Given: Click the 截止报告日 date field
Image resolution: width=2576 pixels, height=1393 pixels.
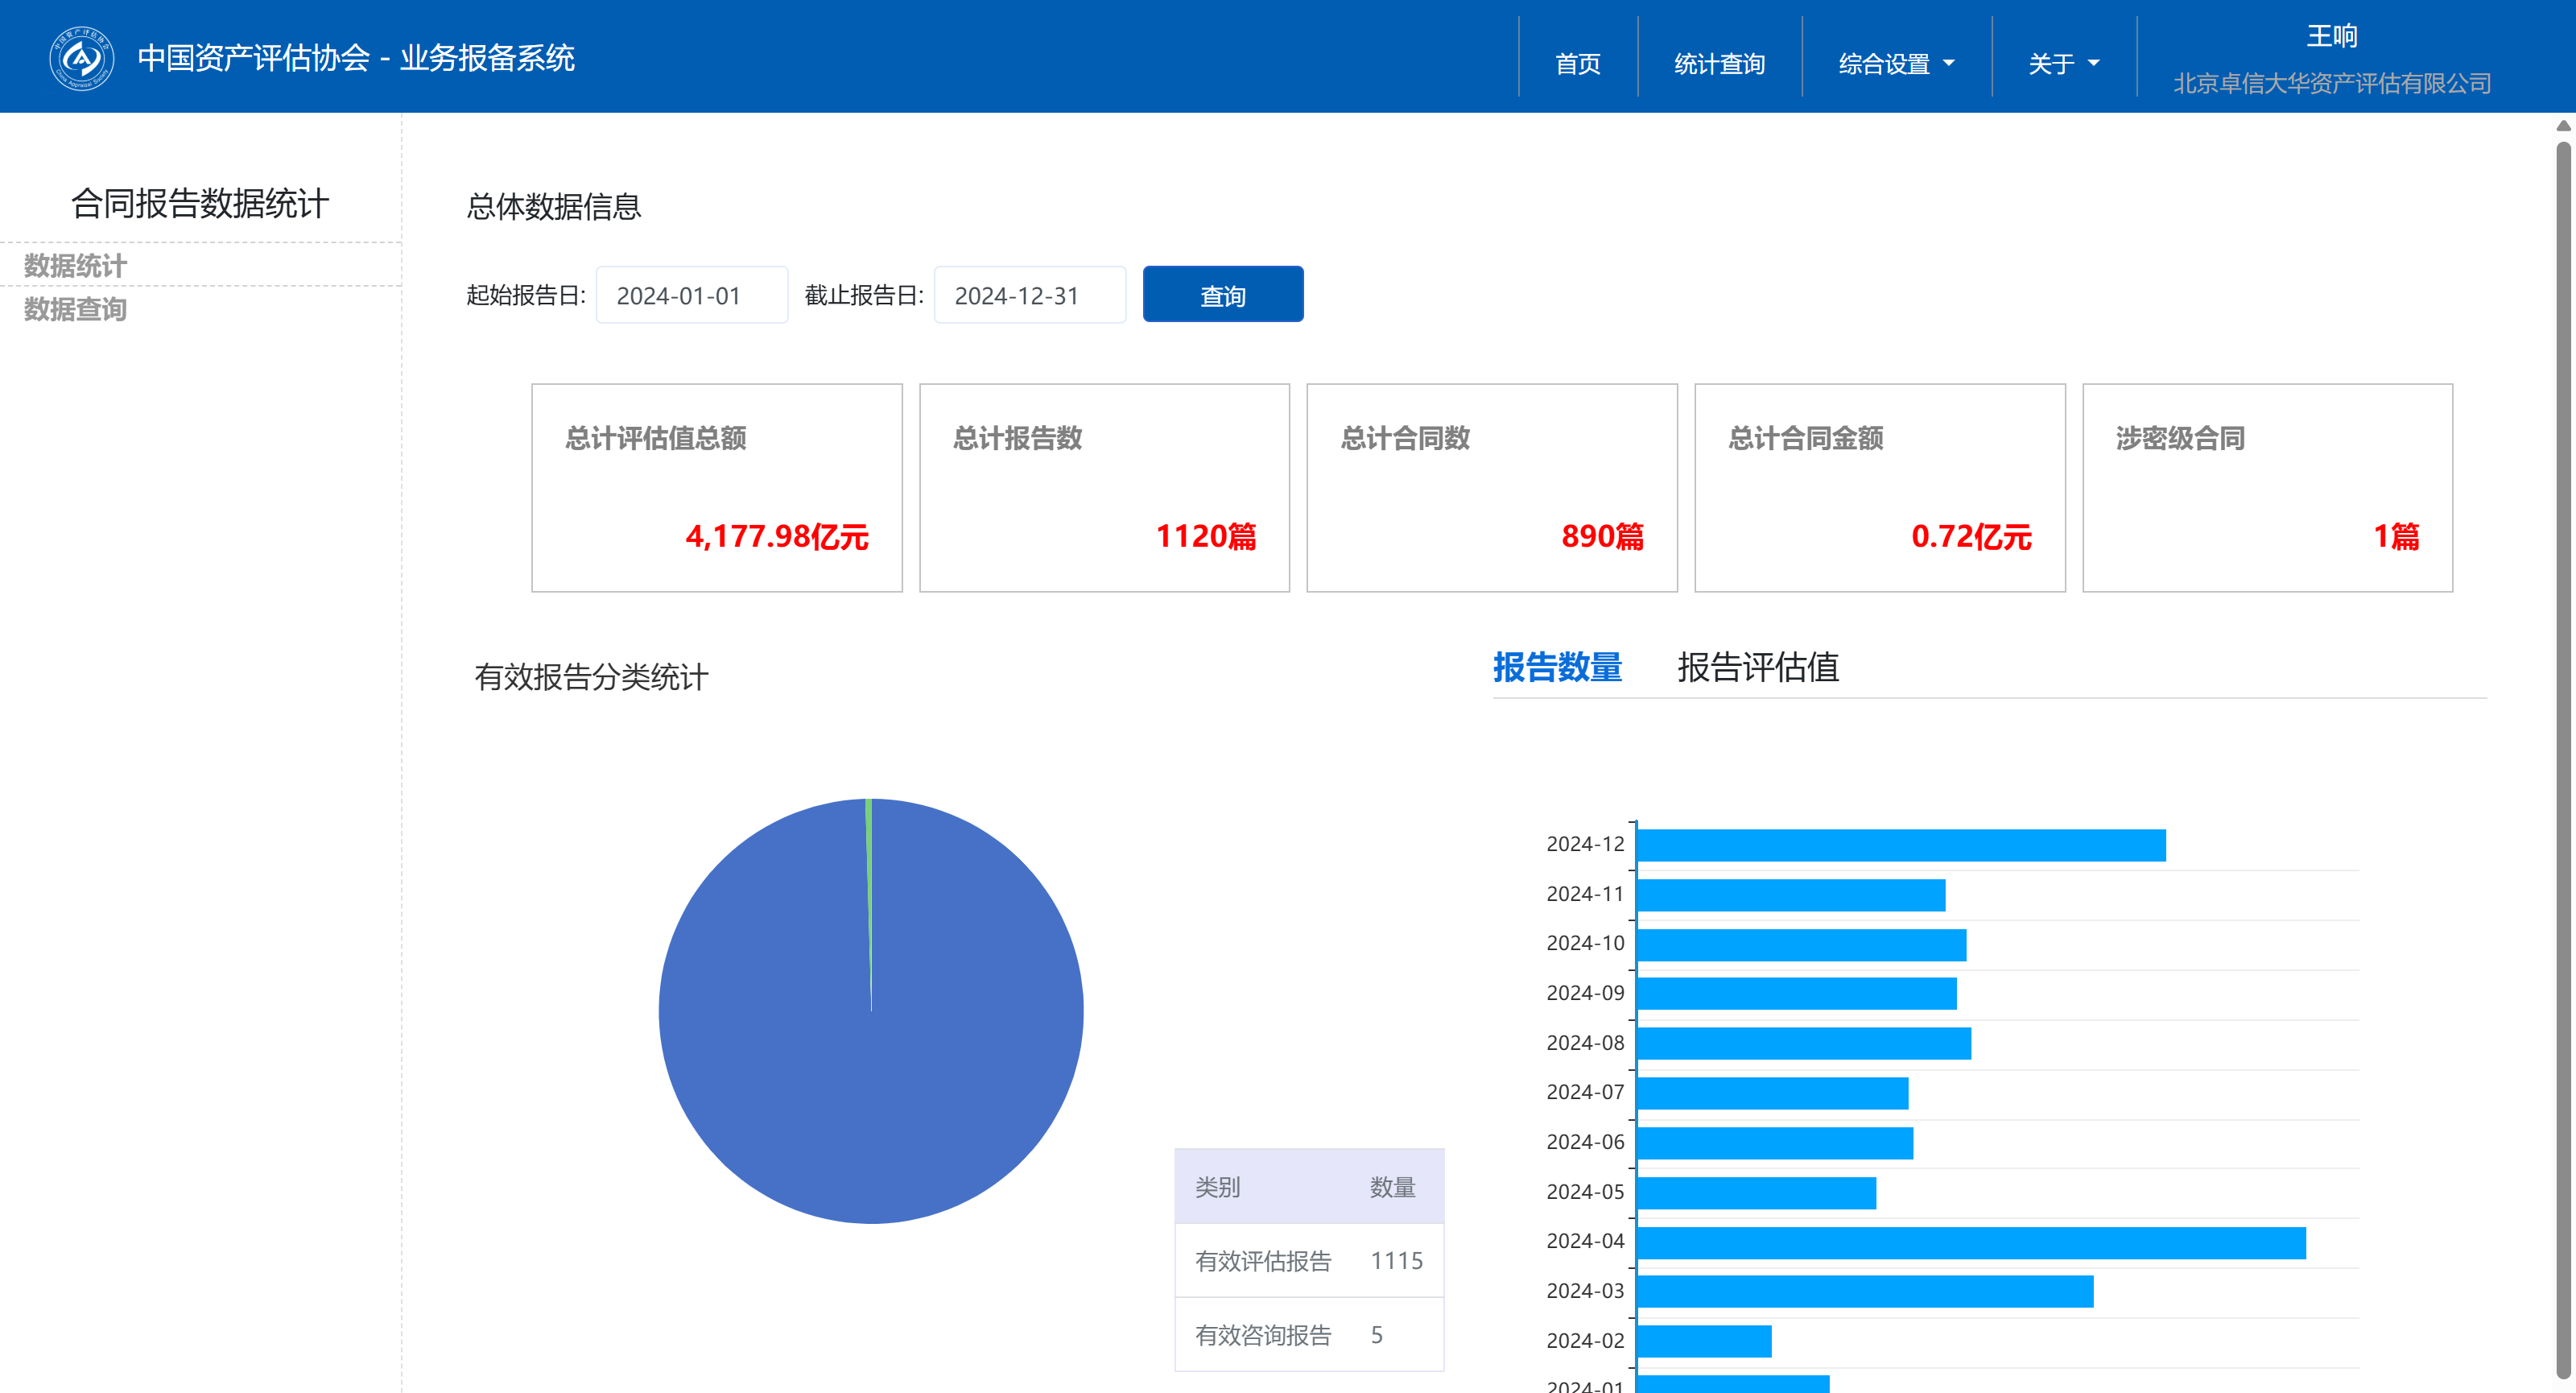Looking at the screenshot, I should tap(1029, 295).
